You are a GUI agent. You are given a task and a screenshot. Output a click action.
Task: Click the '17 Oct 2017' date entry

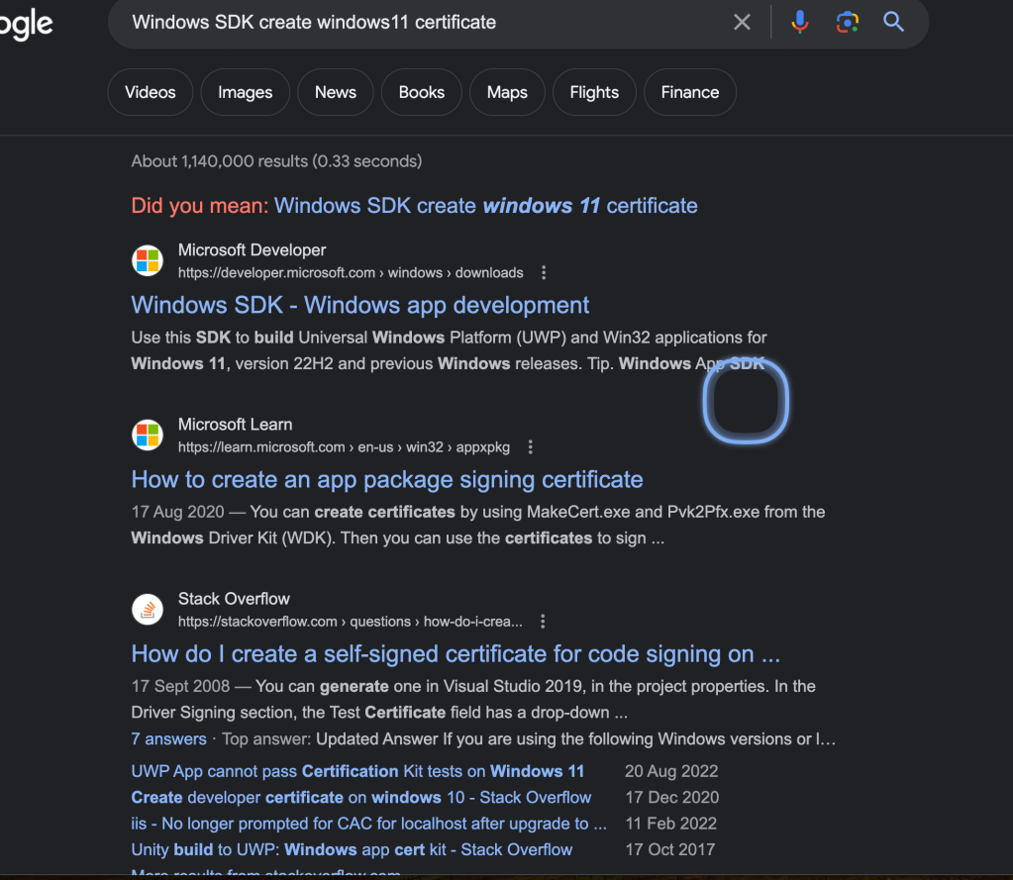(670, 849)
